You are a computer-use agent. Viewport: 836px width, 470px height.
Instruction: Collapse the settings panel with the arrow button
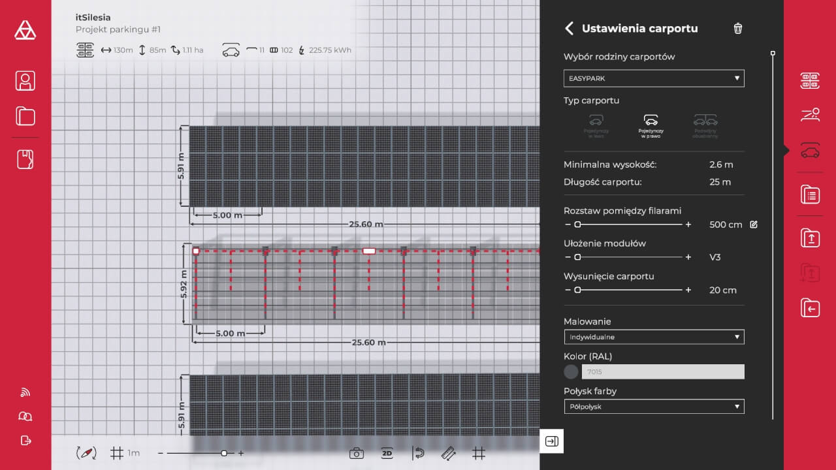click(x=552, y=441)
